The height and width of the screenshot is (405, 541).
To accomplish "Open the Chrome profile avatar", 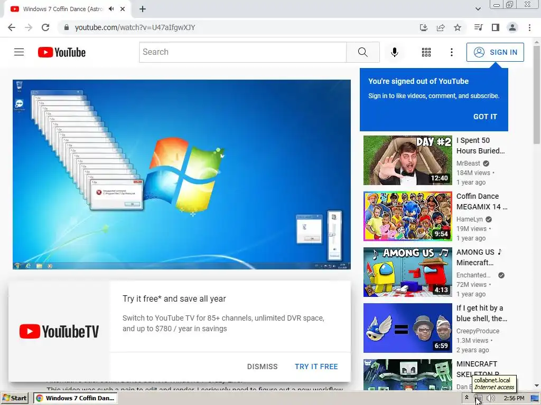I will click(x=512, y=27).
